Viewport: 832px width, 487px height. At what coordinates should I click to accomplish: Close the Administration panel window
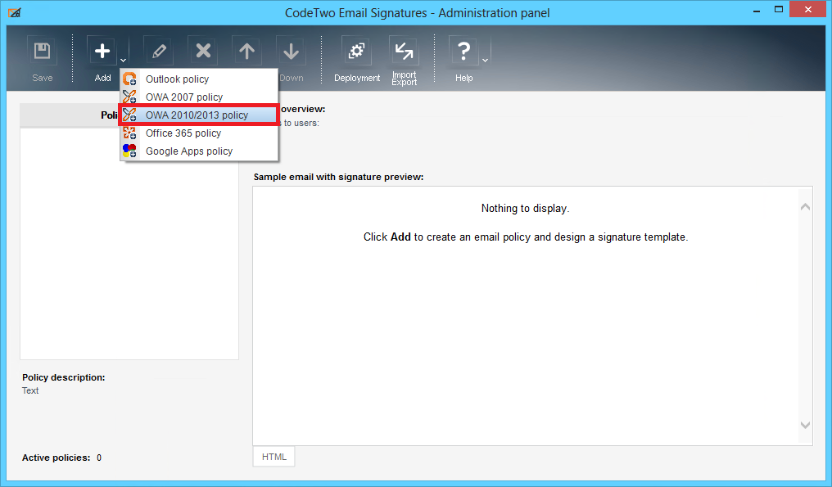point(807,10)
